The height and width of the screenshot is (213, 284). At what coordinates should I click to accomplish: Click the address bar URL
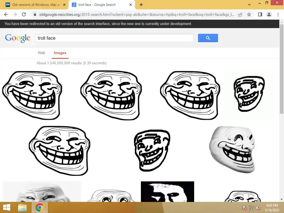pos(137,14)
